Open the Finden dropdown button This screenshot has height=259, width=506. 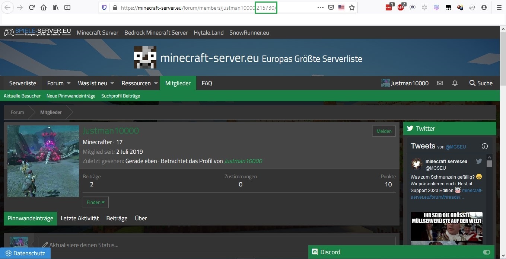tap(96, 202)
